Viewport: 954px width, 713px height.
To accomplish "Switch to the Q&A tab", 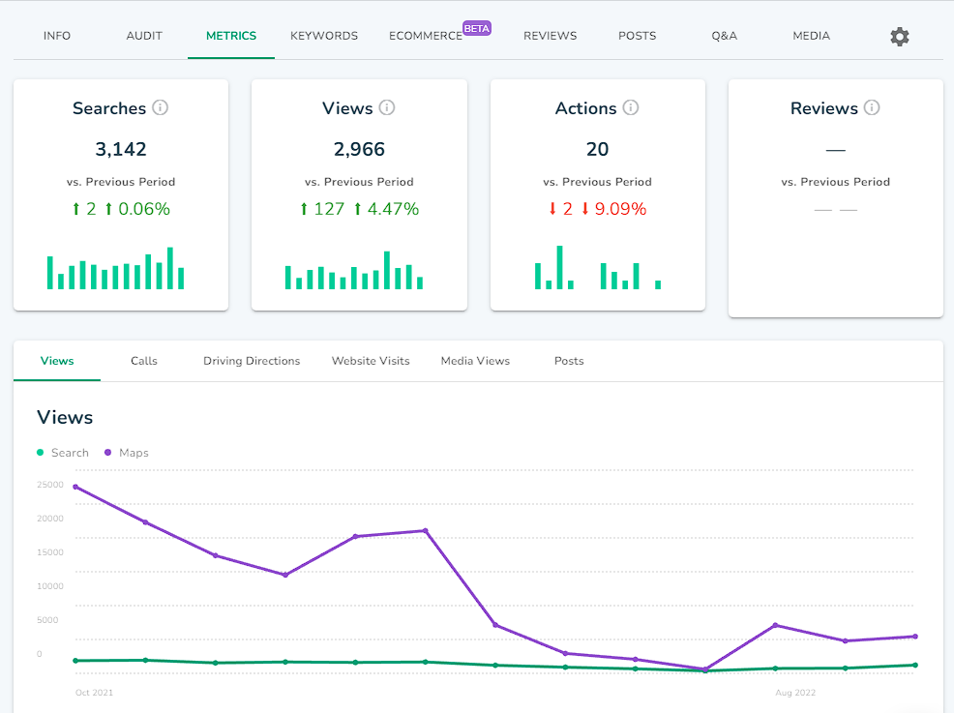I will pos(724,36).
